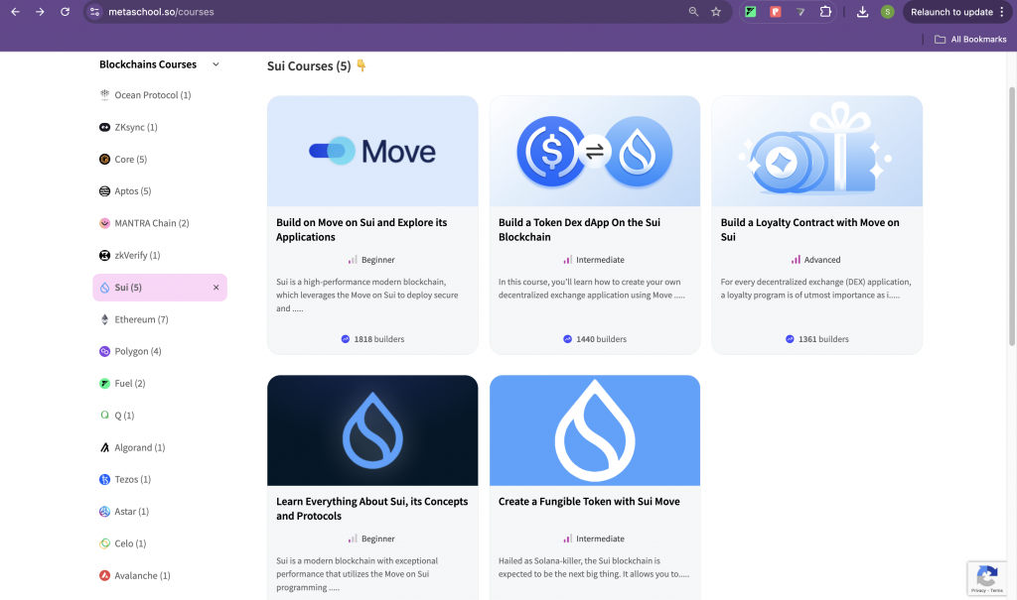Open Chrome's extensions puzzle menu

coord(825,12)
